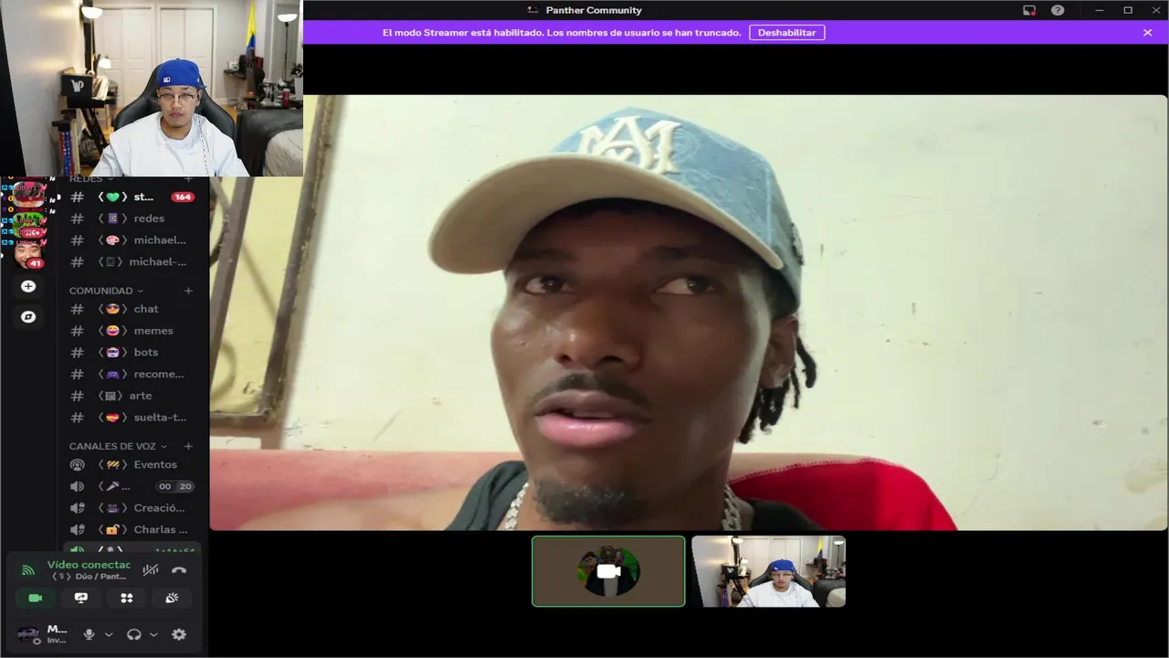
Task: Collapse the CANALES DE VOZ category
Action: (119, 446)
